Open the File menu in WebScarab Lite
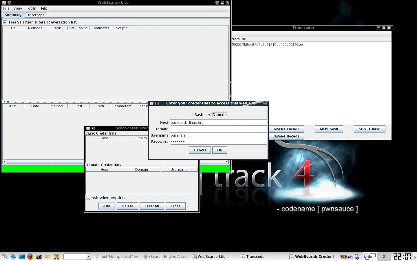This screenshot has width=417, height=261. coord(6,8)
